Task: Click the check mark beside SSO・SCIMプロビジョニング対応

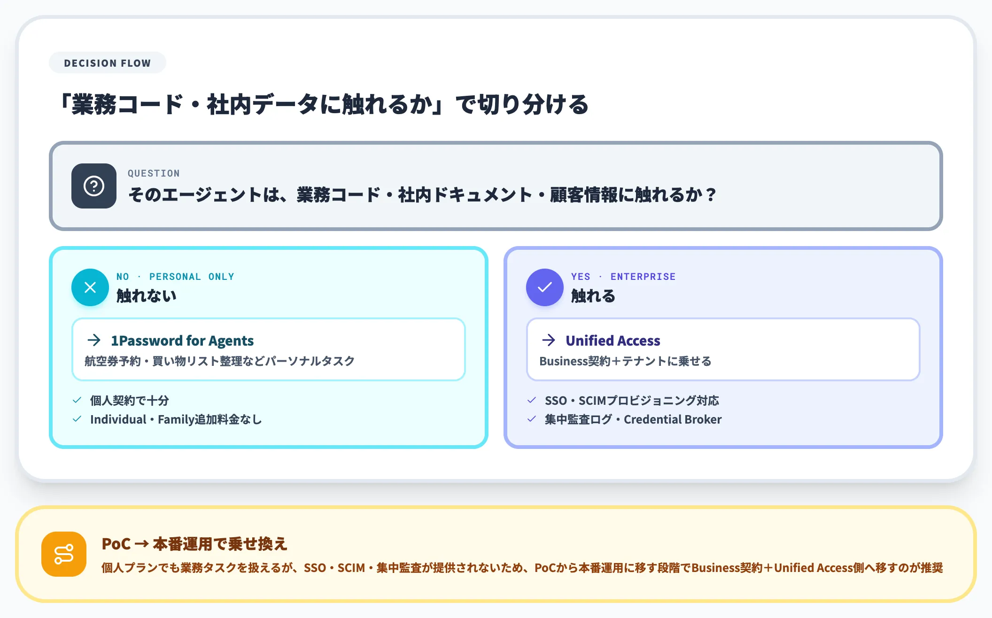Action: [532, 400]
